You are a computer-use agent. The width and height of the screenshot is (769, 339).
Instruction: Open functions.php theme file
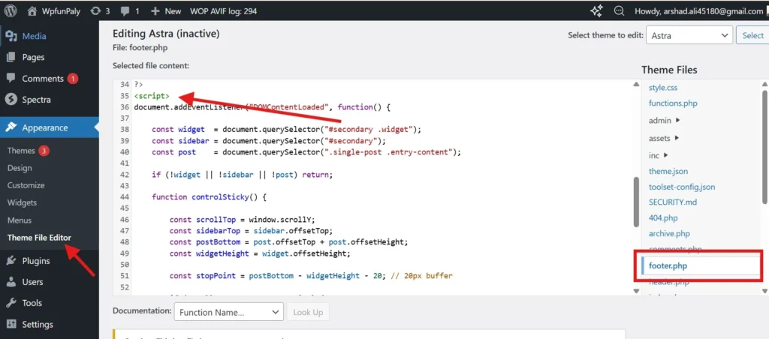(x=672, y=103)
